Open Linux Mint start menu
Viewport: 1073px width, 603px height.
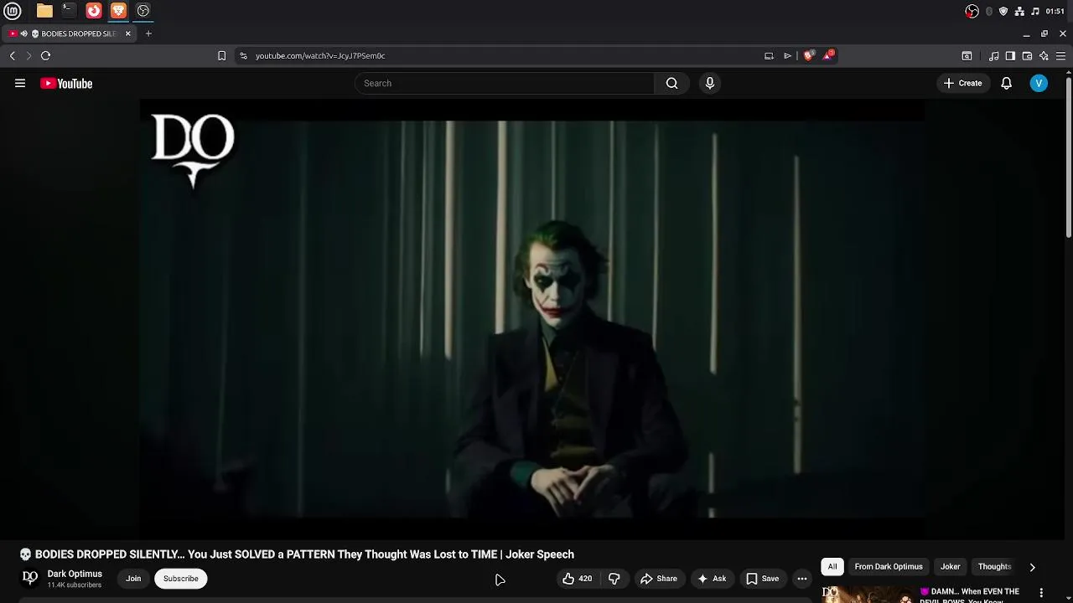(x=13, y=11)
